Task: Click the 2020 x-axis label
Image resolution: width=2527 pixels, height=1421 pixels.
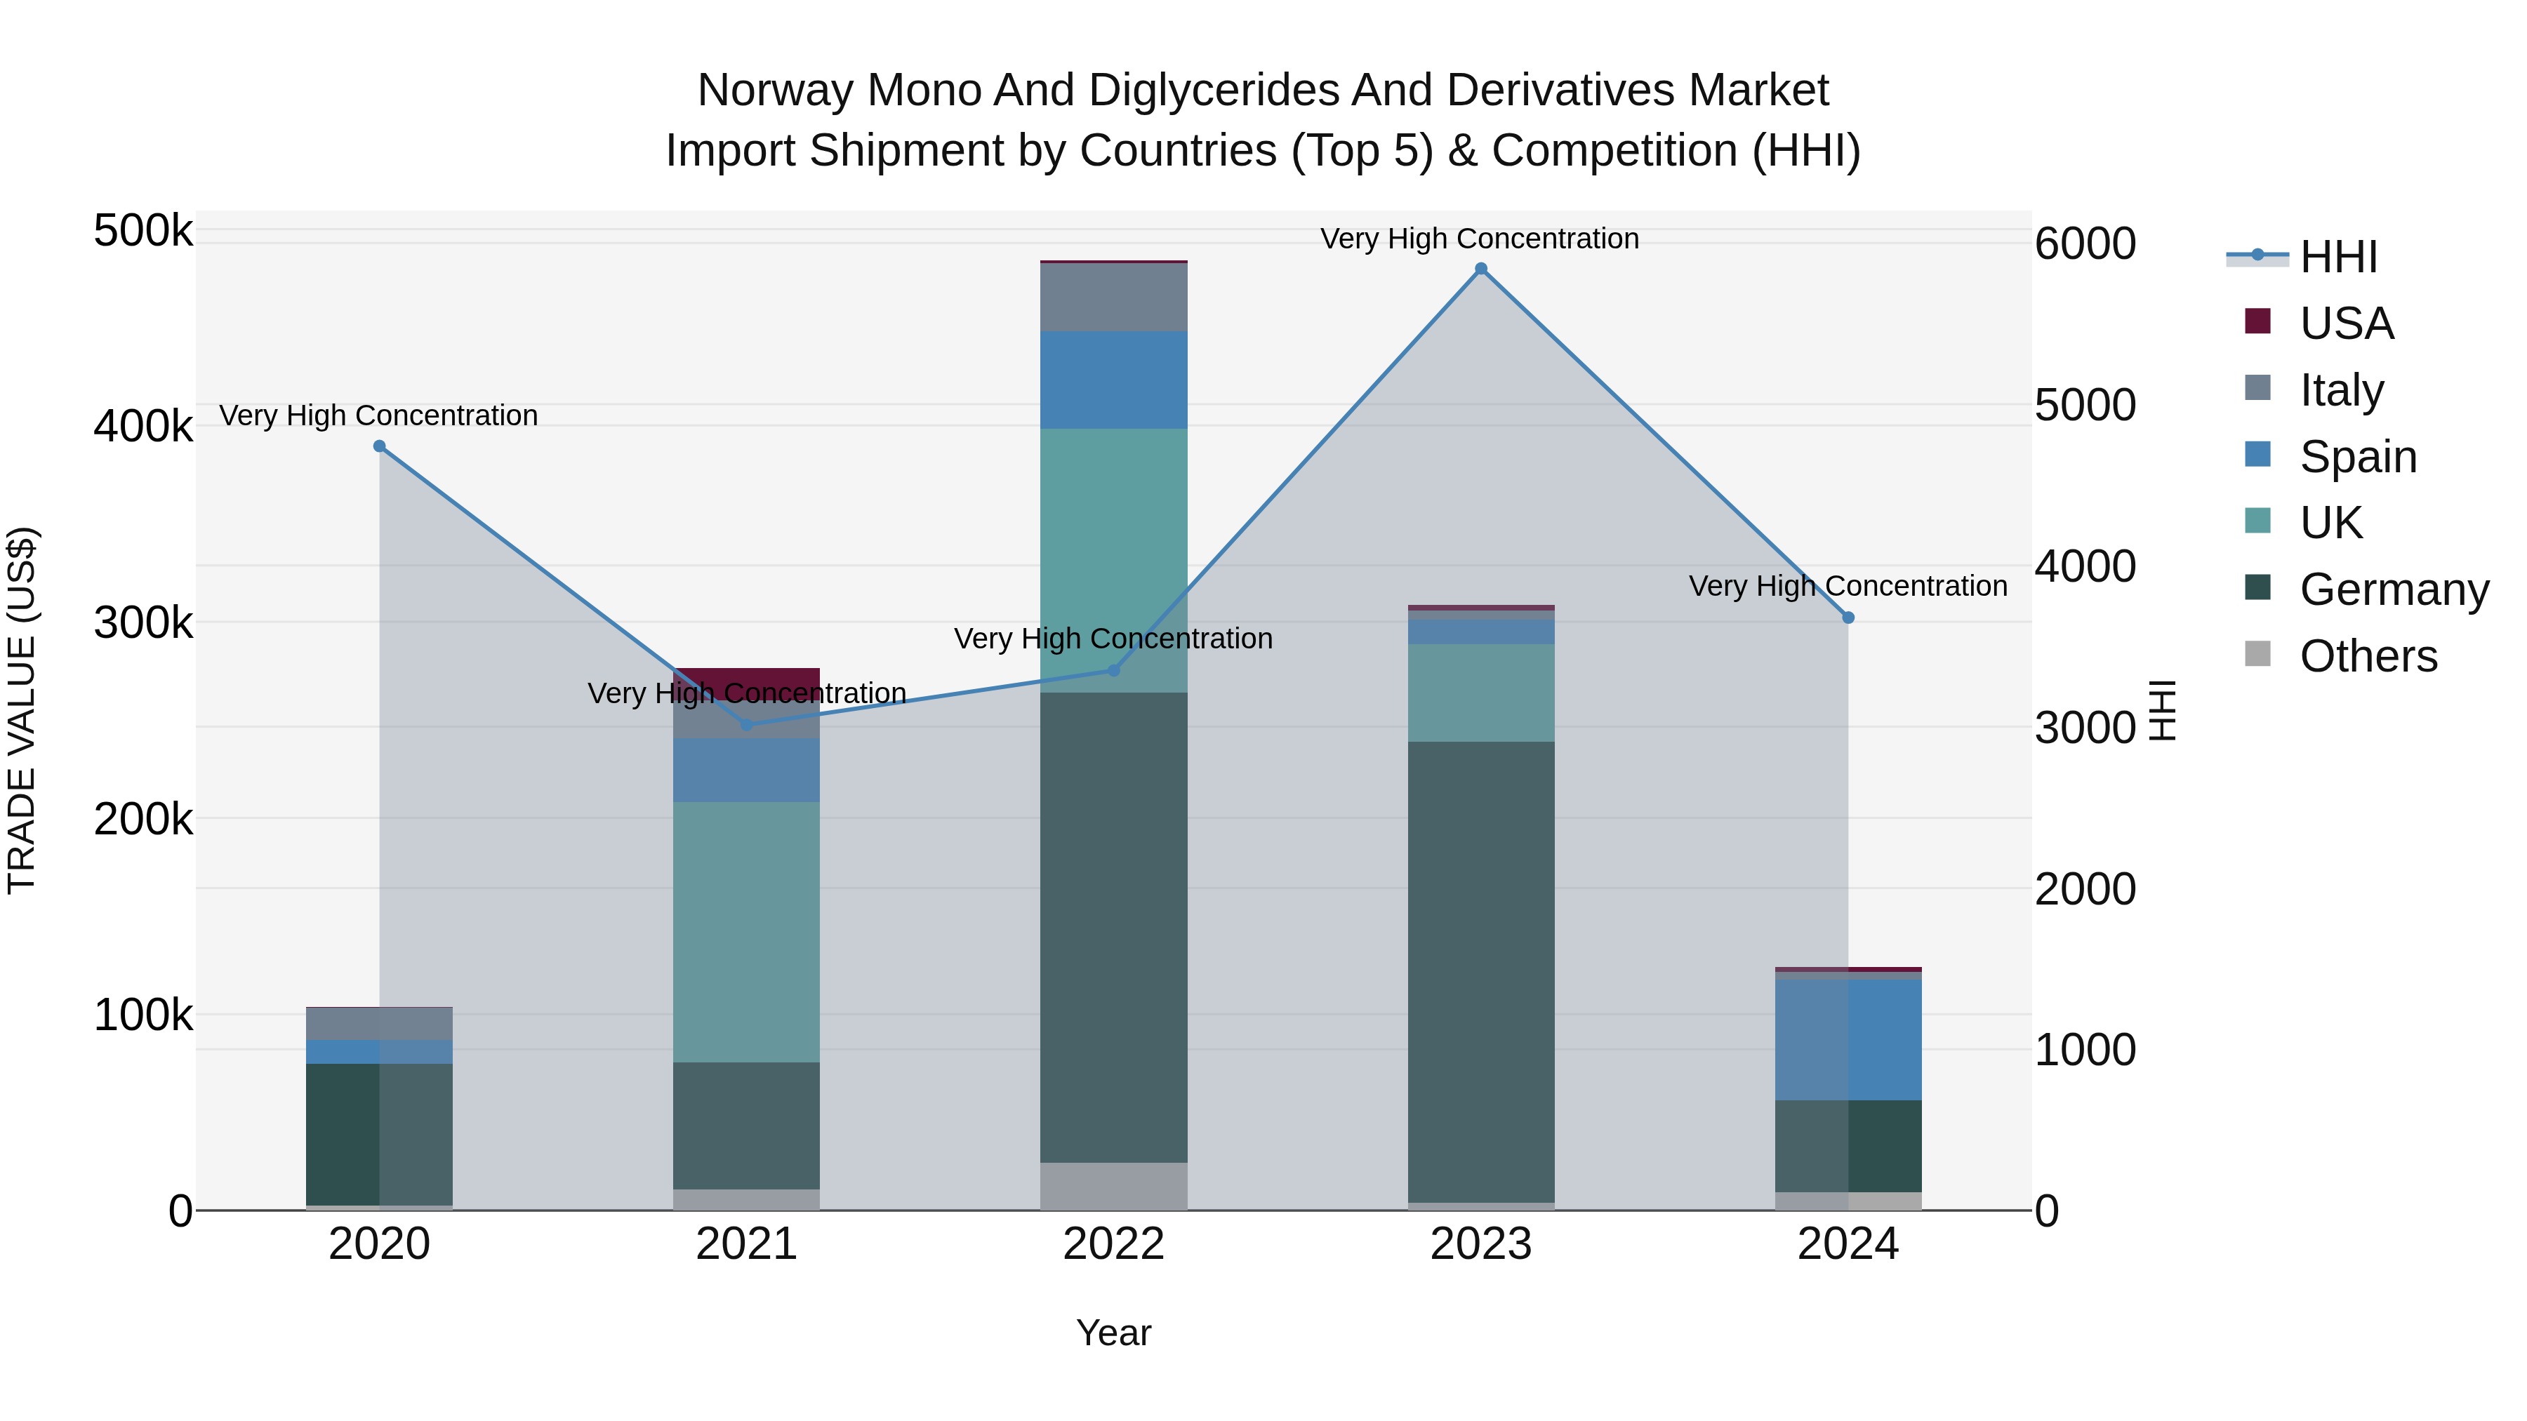Action: click(x=380, y=1244)
